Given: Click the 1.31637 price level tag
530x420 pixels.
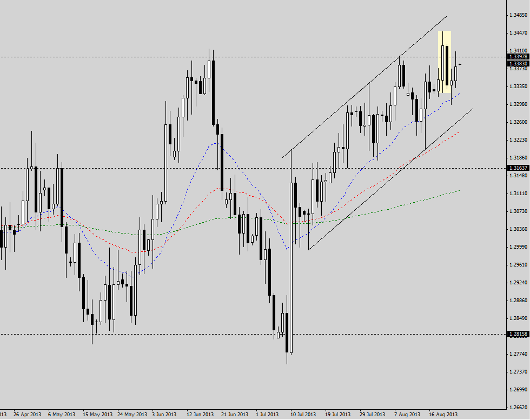Looking at the screenshot, I should (518, 168).
